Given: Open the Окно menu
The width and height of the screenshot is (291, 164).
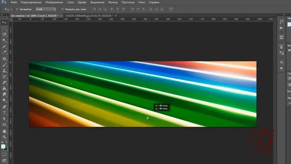Looking at the screenshot, I should [141, 2].
